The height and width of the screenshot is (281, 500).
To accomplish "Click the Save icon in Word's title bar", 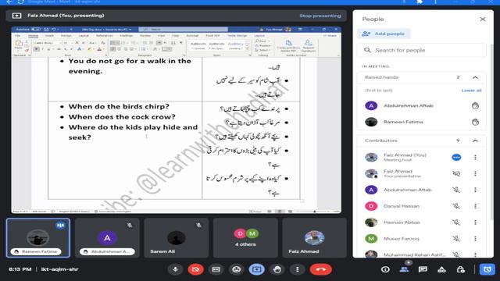I will click(x=47, y=30).
